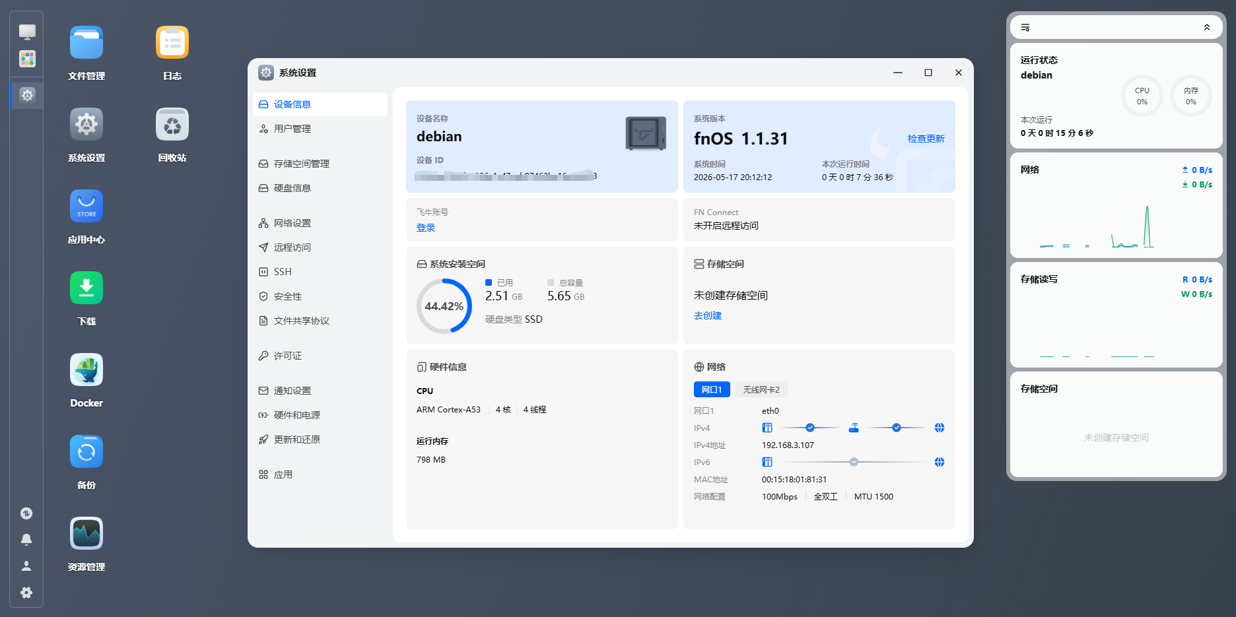This screenshot has height=617, width=1236.
Task: Click the 未开启远程访问 FN Connect status
Action: point(726,226)
